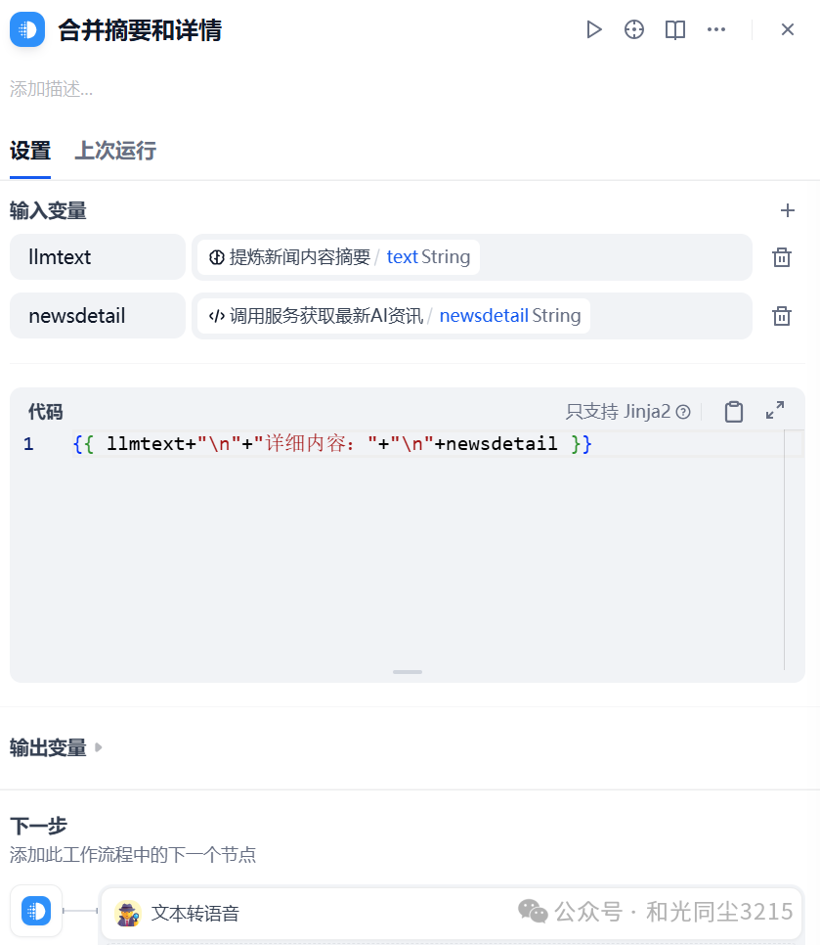Edit the newsdetail variable name field
Viewport: 820px width, 945px height.
[98, 316]
